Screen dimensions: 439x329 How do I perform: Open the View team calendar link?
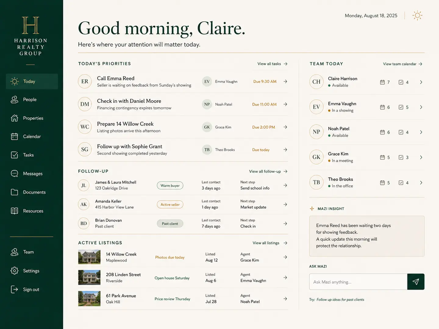click(403, 64)
